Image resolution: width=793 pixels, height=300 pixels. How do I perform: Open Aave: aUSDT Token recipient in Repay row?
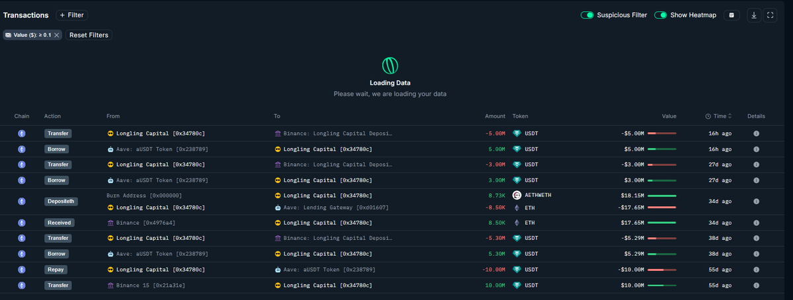pyautogui.click(x=329, y=270)
